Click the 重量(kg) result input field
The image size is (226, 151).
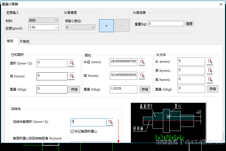pos(166,24)
